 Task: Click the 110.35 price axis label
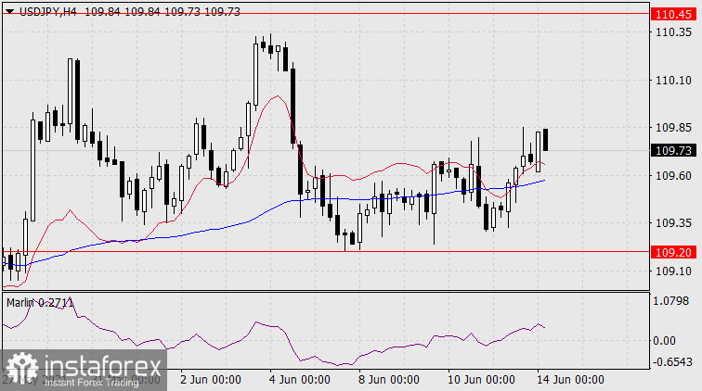point(671,32)
